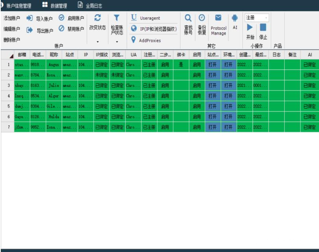Click the AddProxies location pin icon

(133, 39)
